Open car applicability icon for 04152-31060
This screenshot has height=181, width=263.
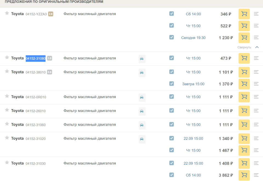[142, 125]
